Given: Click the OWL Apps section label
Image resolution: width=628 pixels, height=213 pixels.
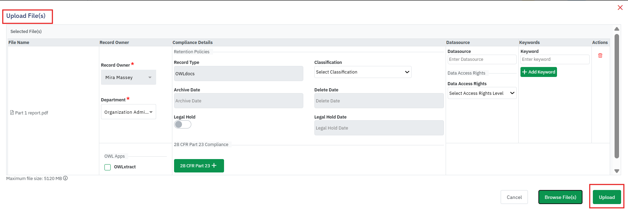Looking at the screenshot, I should click(114, 156).
